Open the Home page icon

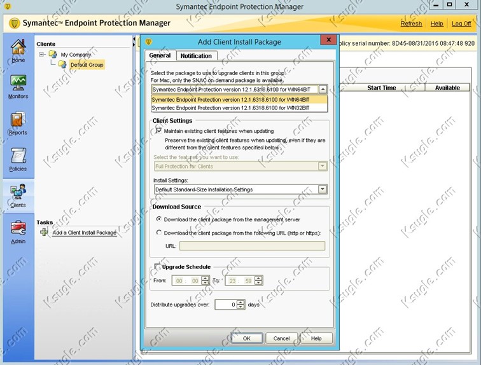coord(18,48)
